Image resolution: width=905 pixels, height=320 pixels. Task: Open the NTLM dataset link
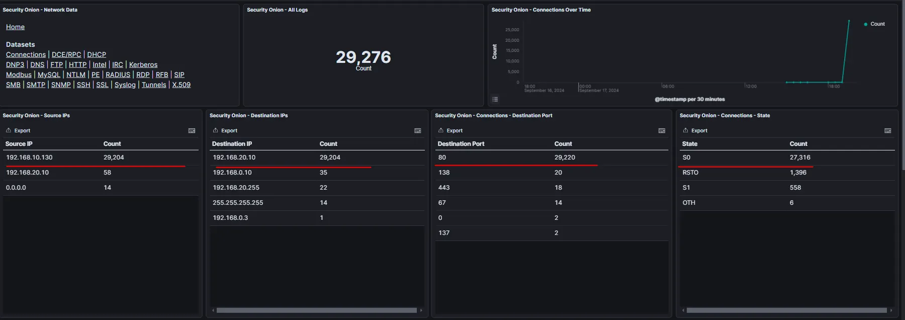(76, 75)
